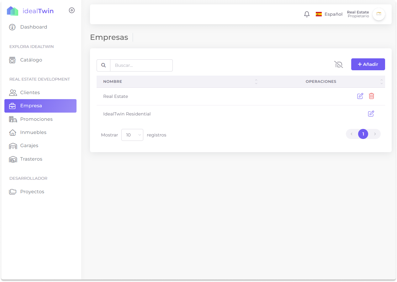The width and height of the screenshot is (397, 282).
Task: Delete the Real Estate company
Action: tap(371, 96)
